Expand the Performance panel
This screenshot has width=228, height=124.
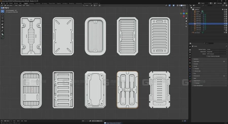click(x=197, y=76)
